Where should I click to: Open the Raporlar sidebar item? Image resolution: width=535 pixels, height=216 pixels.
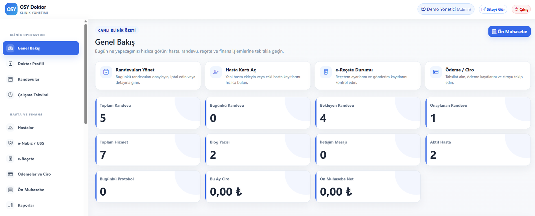(x=41, y=205)
